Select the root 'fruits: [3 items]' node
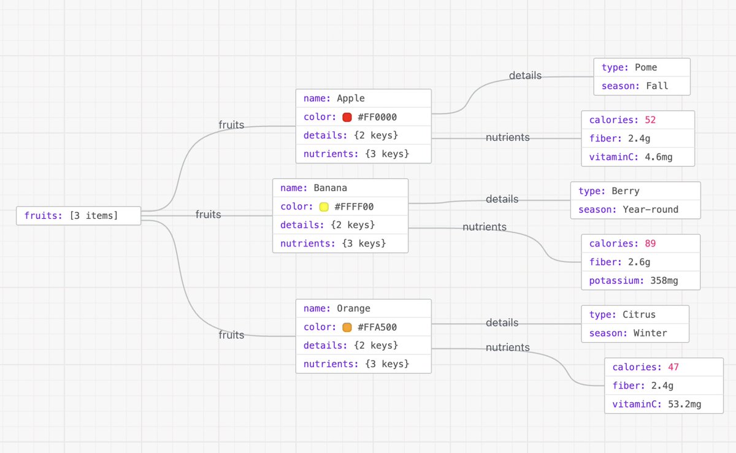 click(x=79, y=216)
